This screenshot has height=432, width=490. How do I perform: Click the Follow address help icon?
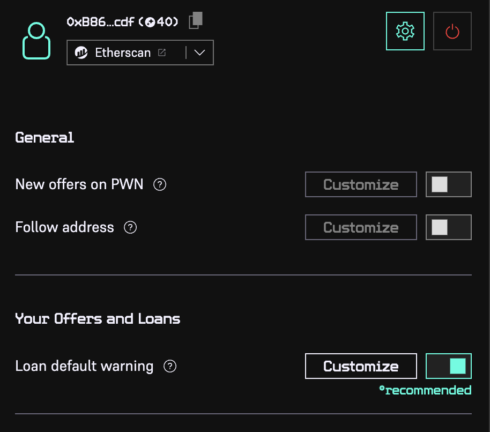click(130, 227)
